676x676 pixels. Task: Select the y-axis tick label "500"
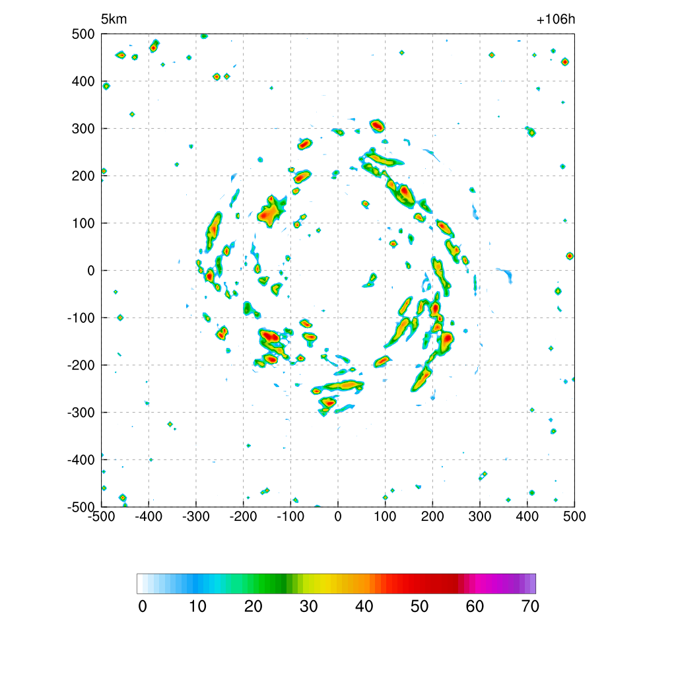click(x=83, y=34)
